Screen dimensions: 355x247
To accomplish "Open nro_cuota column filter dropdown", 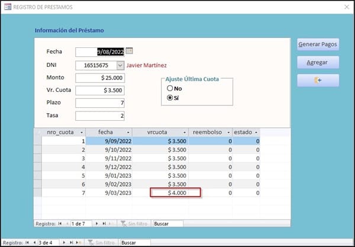I will [80, 132].
